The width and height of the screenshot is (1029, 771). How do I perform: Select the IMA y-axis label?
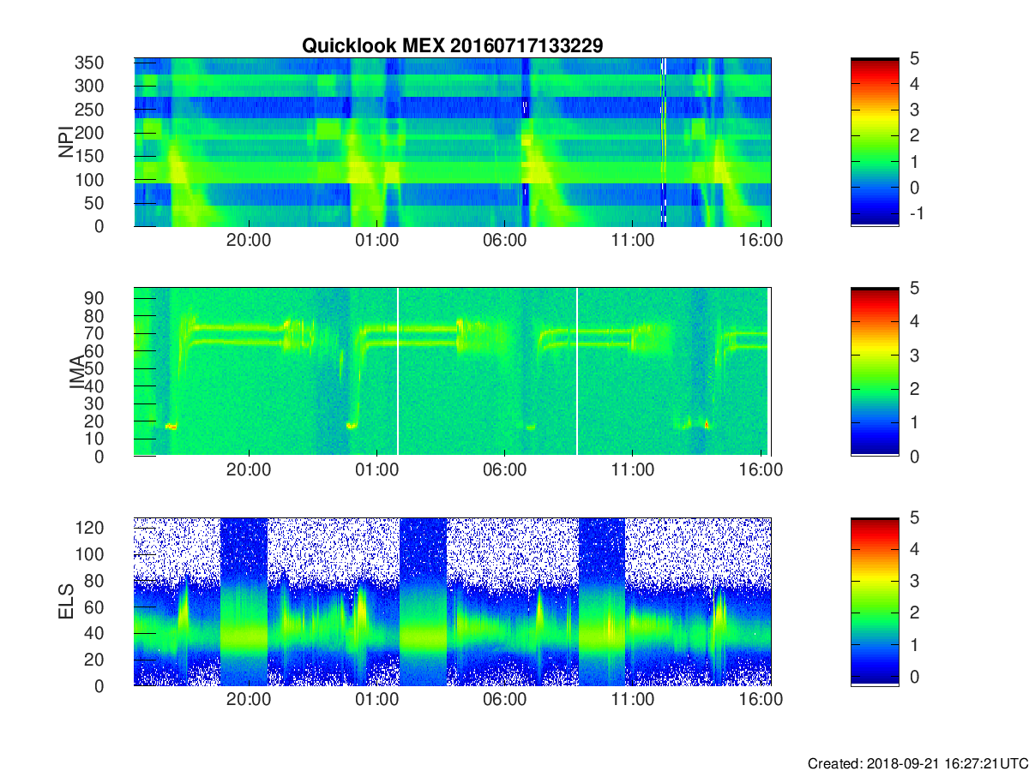77,372
